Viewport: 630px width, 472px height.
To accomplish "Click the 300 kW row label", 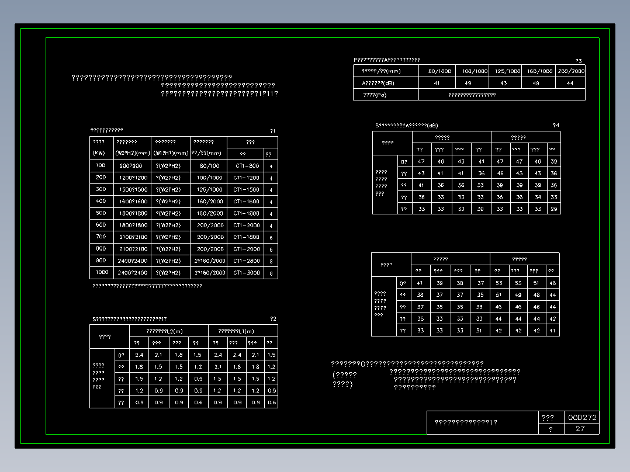I will click(101, 189).
